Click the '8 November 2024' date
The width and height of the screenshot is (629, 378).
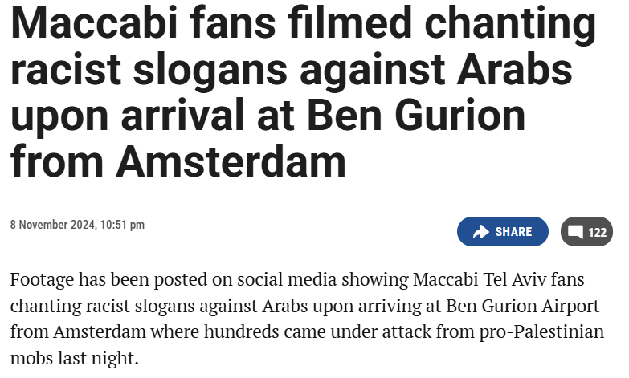pos(52,225)
